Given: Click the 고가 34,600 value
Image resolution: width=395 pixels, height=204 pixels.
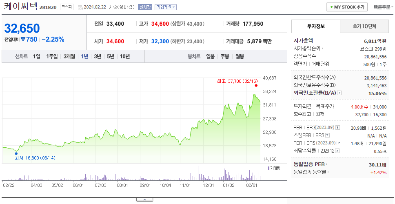Looking at the screenshot, I should point(160,24).
